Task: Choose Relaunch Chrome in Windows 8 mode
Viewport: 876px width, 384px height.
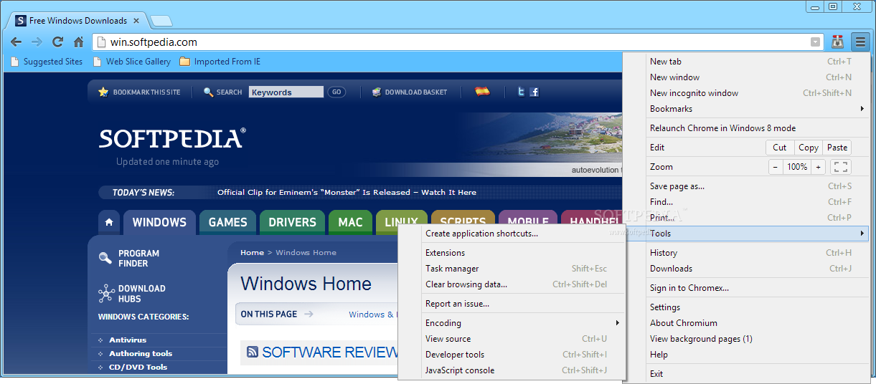Action: pos(746,128)
